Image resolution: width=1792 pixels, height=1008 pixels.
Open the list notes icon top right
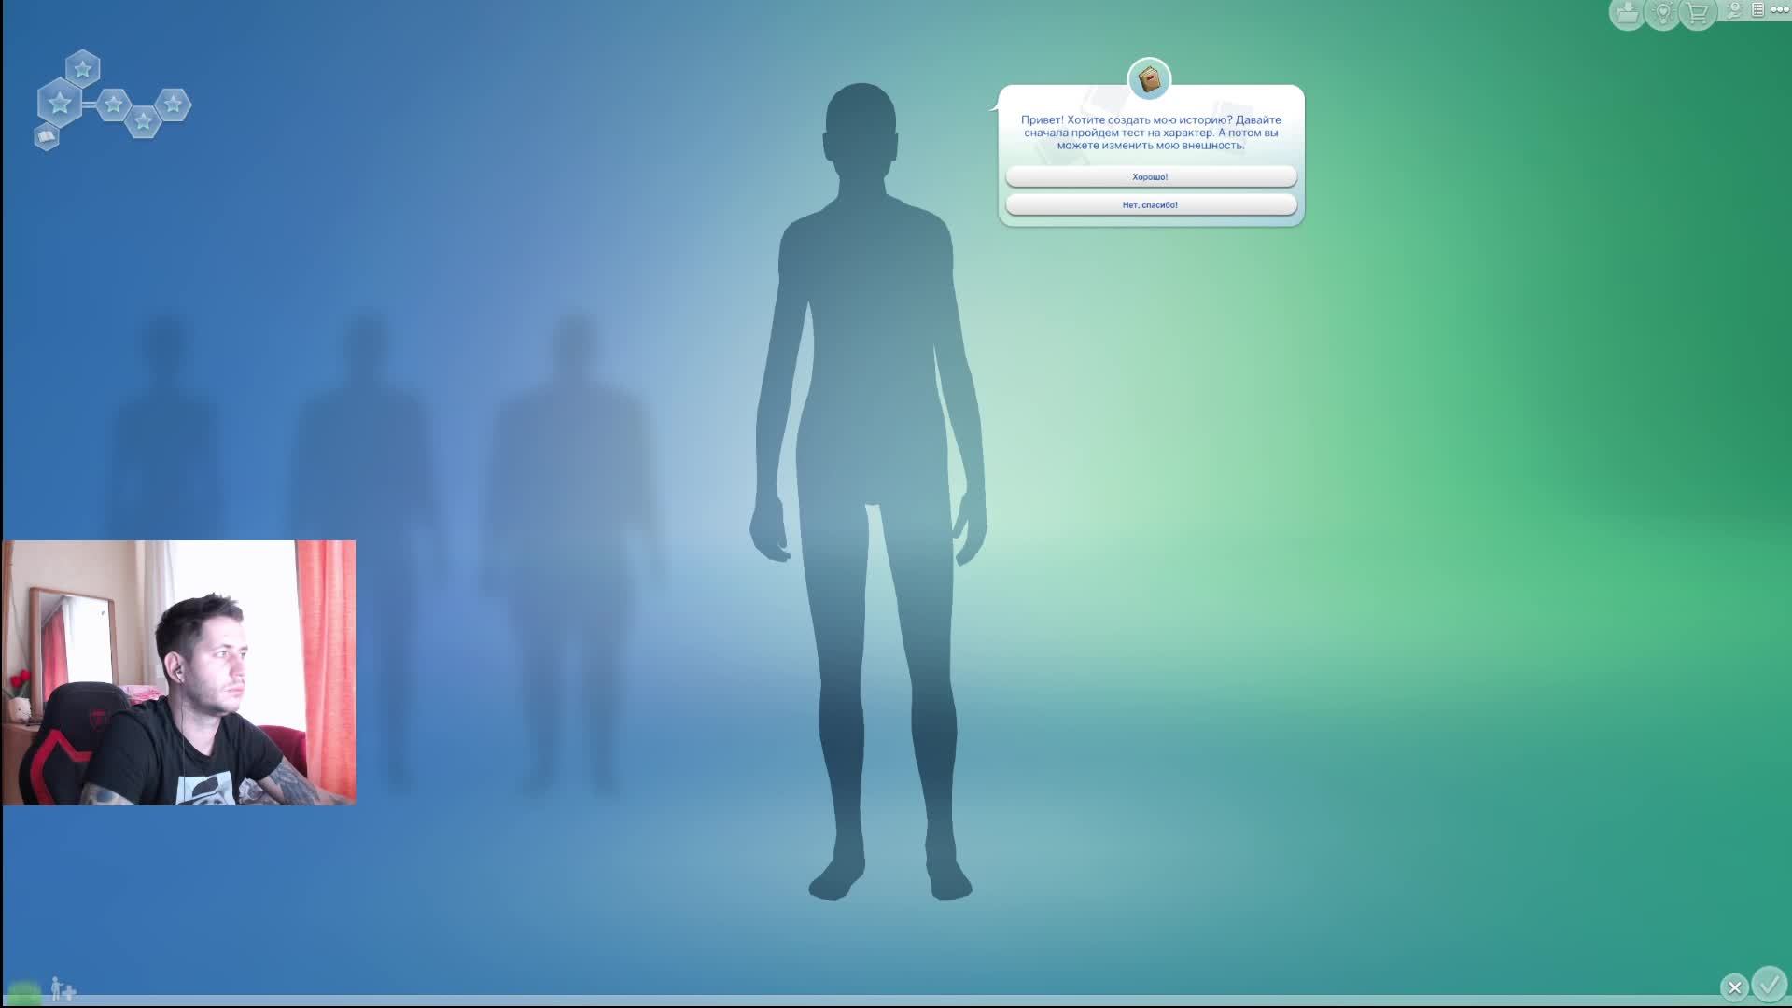[1757, 10]
